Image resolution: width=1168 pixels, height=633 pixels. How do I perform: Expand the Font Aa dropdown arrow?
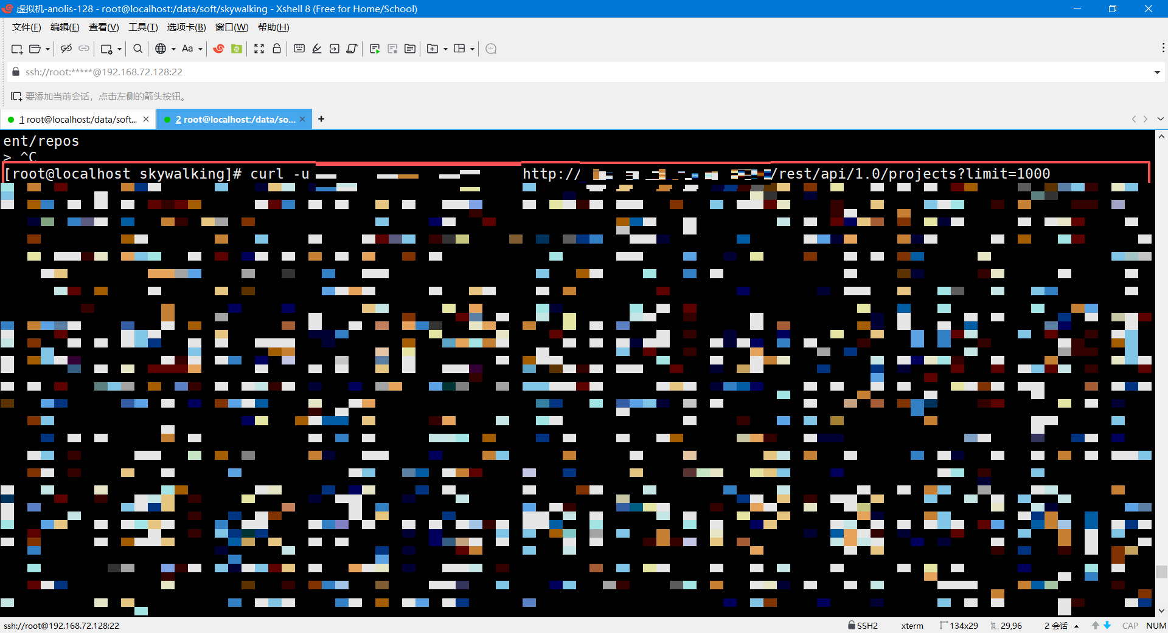[200, 49]
